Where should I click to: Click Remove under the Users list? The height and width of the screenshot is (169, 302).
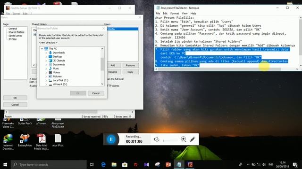130,65
